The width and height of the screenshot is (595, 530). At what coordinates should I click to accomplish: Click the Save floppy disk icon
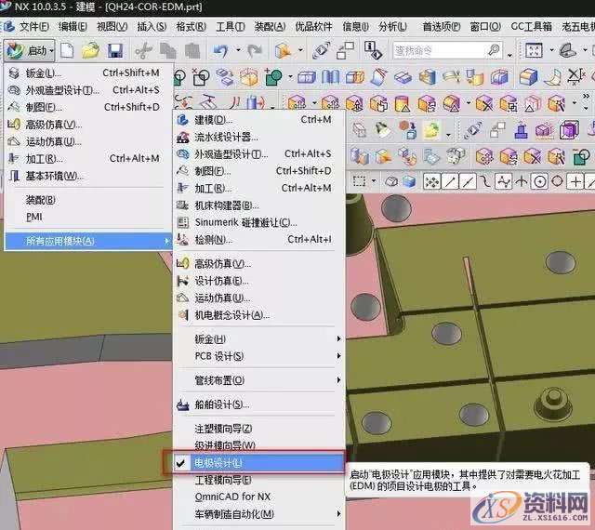(x=115, y=50)
